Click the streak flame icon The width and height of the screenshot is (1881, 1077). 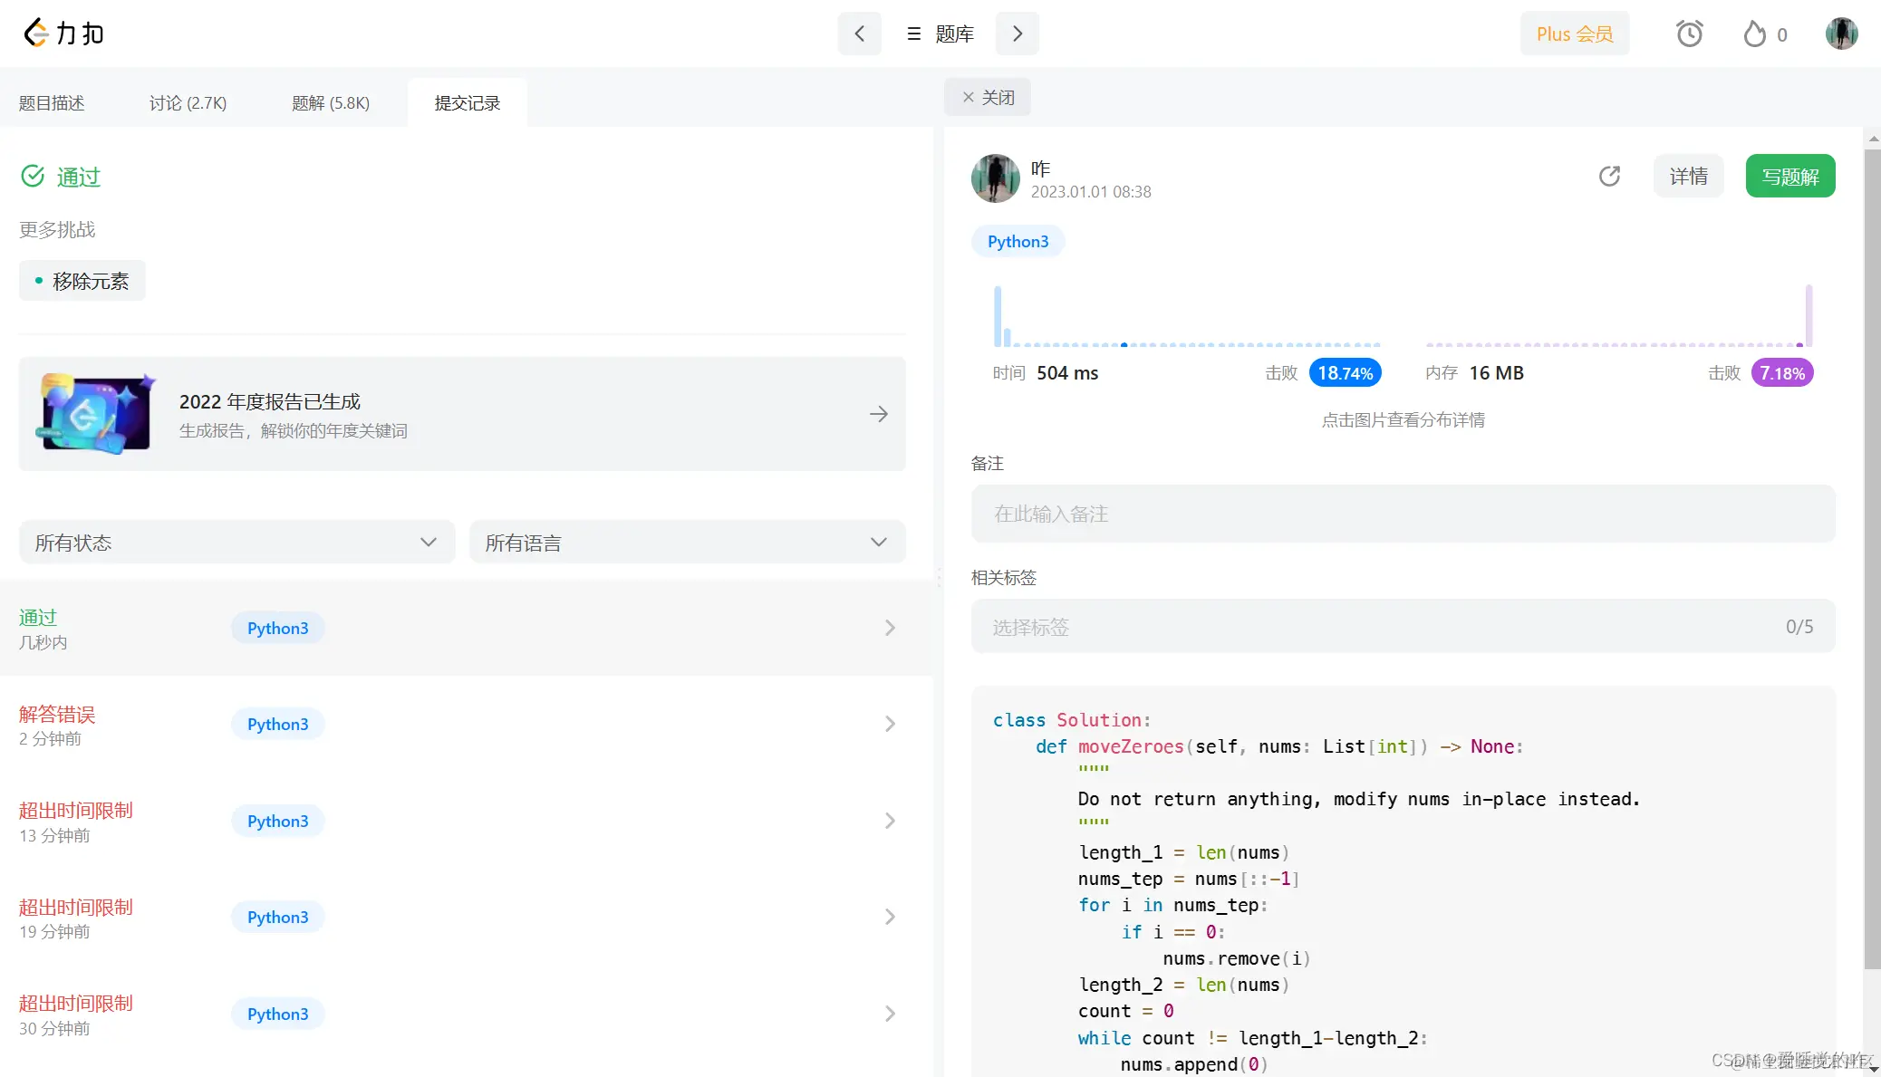(1755, 34)
